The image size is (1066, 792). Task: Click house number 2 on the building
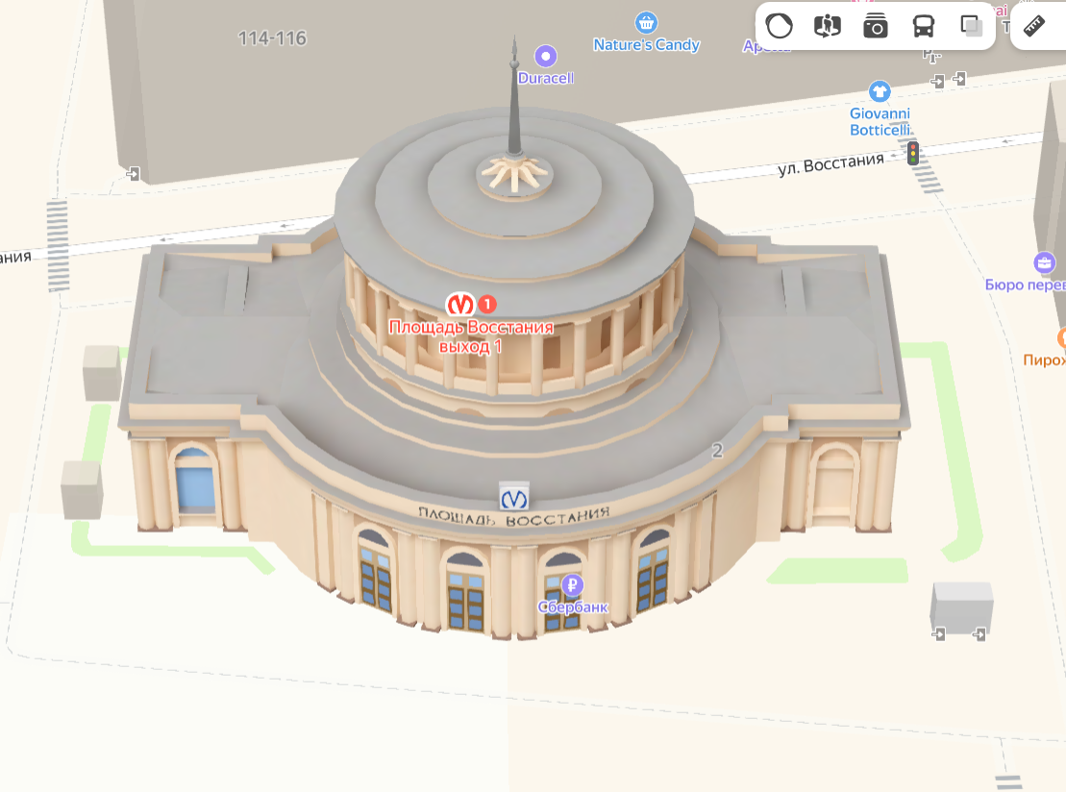click(x=717, y=450)
